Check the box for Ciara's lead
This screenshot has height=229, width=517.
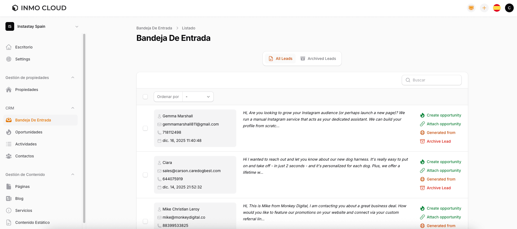click(145, 175)
